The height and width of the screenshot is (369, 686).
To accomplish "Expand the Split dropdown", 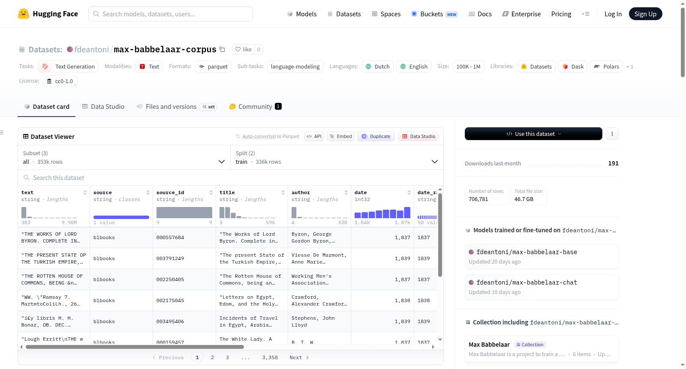I will (x=337, y=157).
